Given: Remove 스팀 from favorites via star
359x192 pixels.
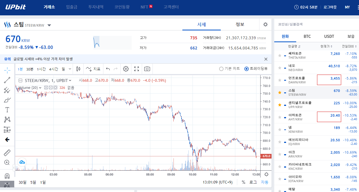Looking at the screenshot, I should [x=280, y=92].
